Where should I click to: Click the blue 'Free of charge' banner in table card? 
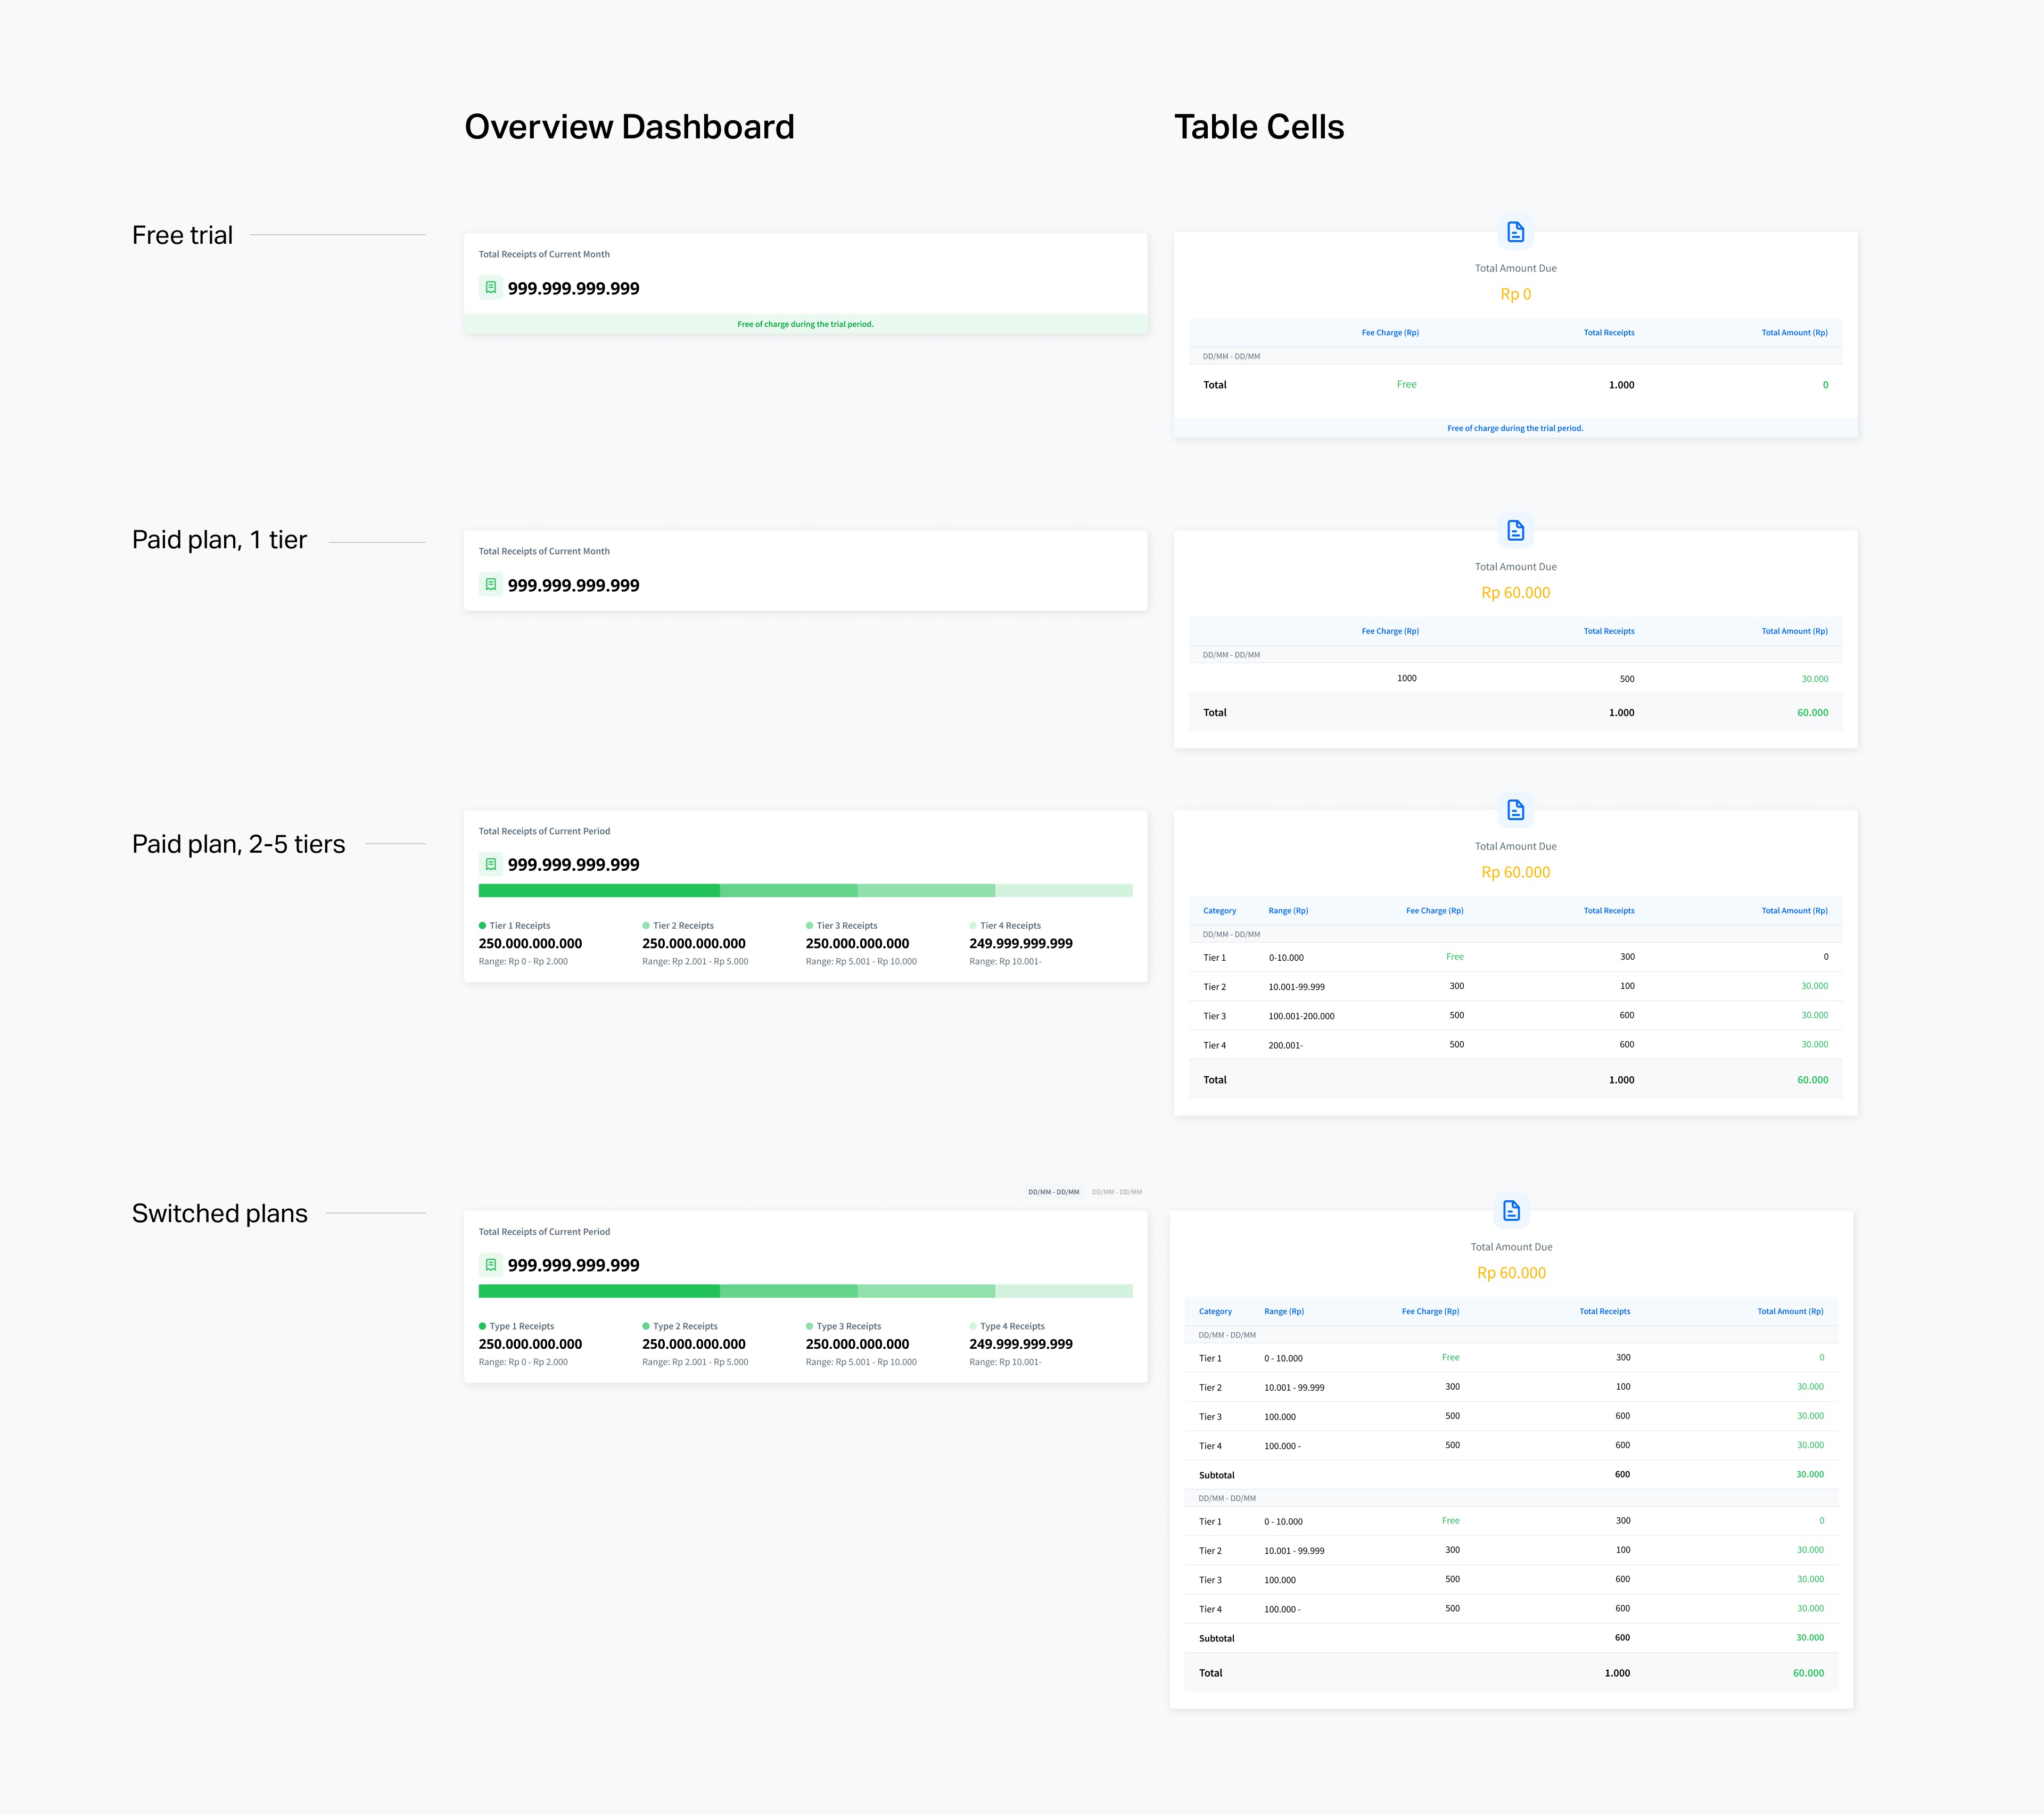tap(1515, 428)
